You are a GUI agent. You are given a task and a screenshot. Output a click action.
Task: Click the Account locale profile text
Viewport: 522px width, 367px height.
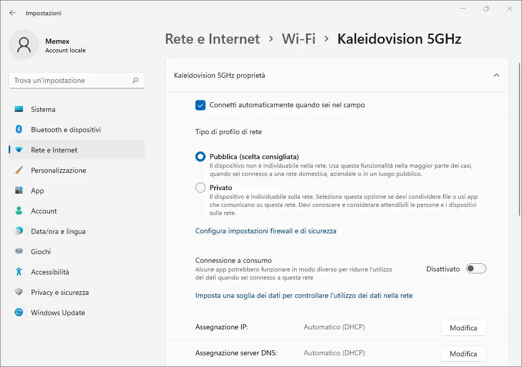point(65,50)
